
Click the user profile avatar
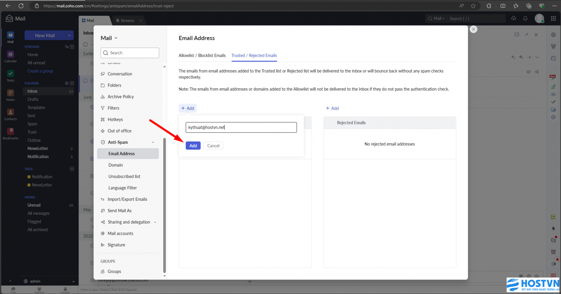click(539, 19)
